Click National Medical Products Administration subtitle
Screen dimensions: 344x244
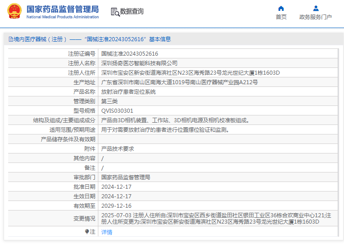point(63,17)
